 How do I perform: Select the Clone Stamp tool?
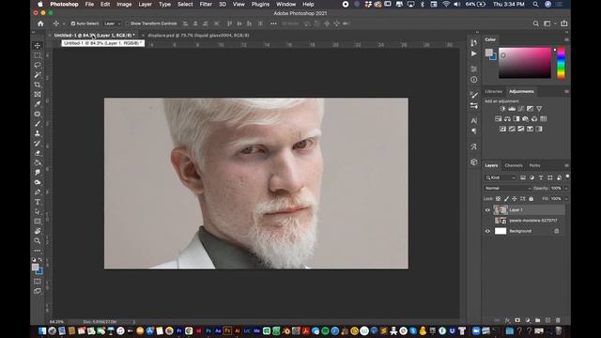pyautogui.click(x=38, y=133)
